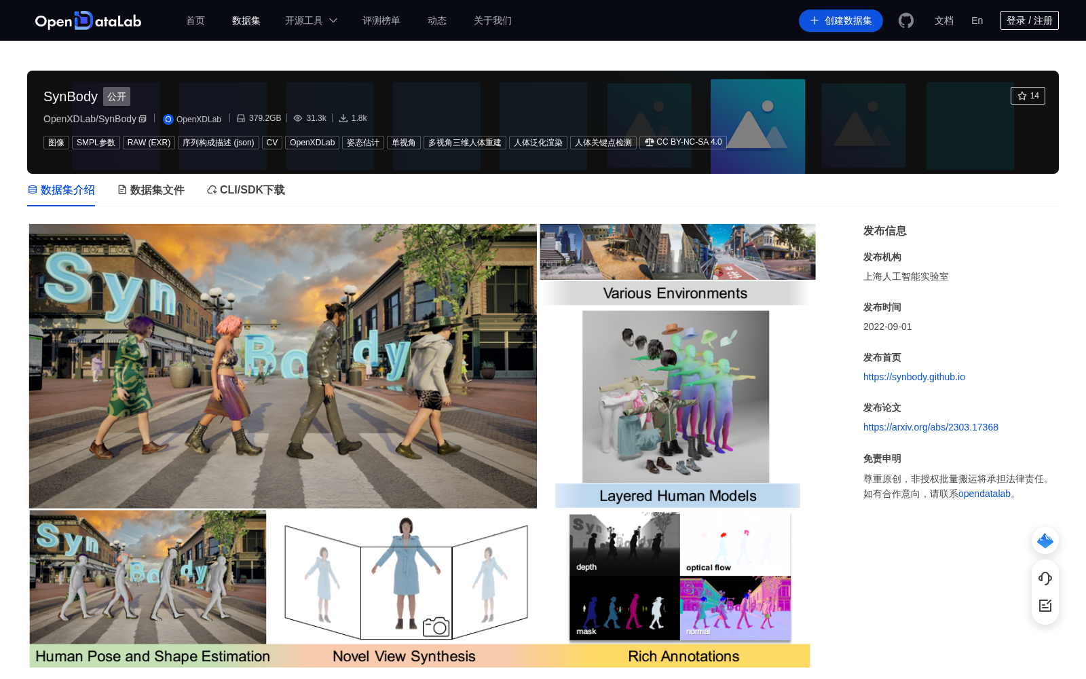Open the arxiv paper link

point(931,427)
